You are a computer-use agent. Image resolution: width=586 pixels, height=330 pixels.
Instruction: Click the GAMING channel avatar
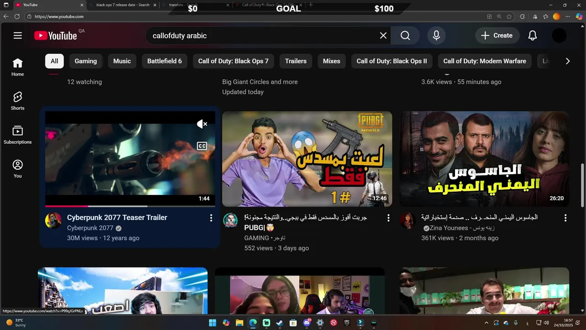(x=230, y=220)
